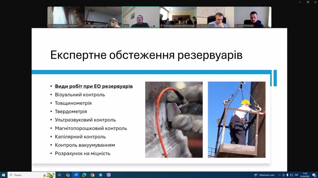
Task: Click Віталій Пучко's participant video tile
Action: [x=215, y=17]
